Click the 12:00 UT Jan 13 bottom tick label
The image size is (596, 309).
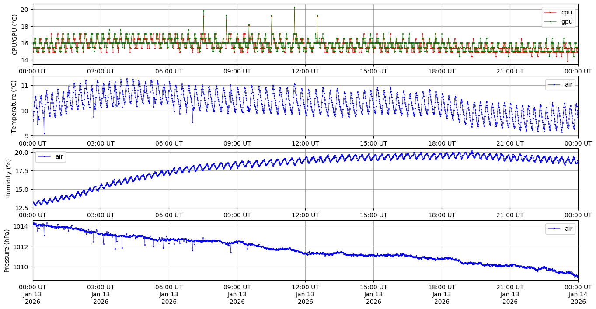coord(305,294)
